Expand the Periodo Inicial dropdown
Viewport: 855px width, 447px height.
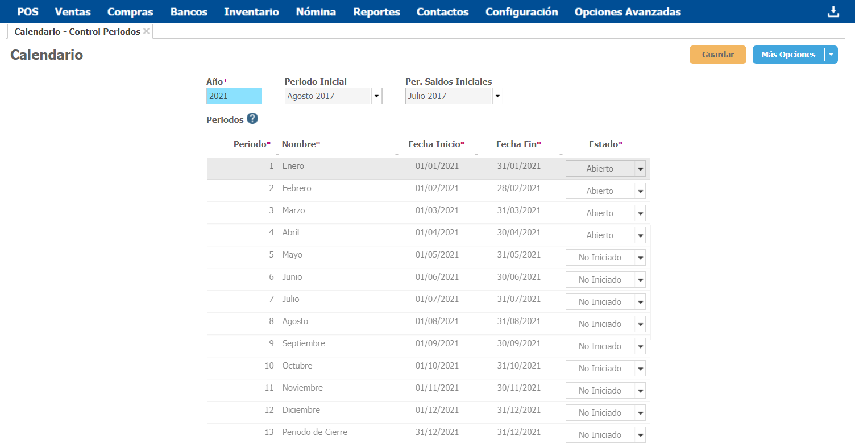click(x=376, y=96)
